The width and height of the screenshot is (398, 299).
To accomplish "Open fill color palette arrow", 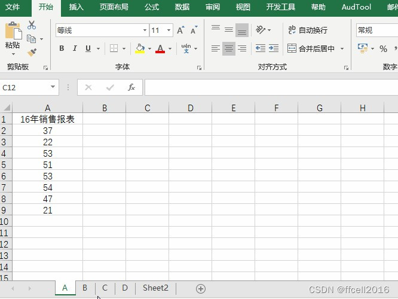I will (149, 48).
